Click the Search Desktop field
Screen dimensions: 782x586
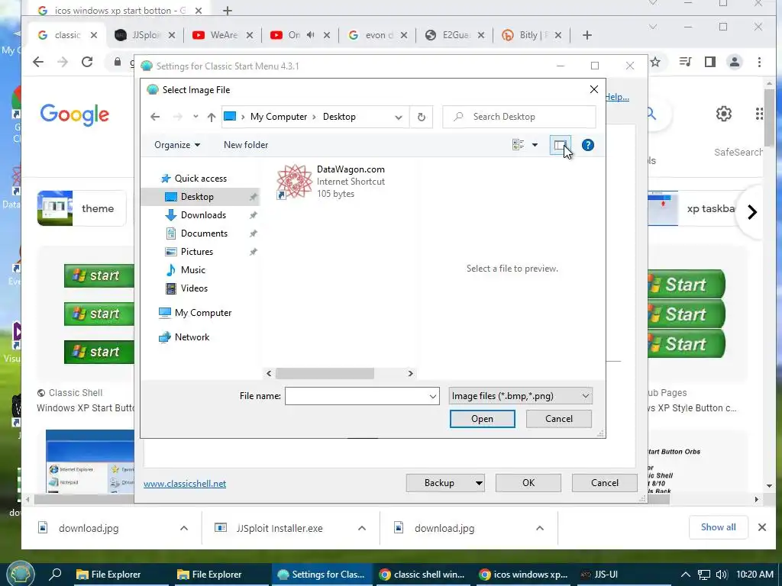tap(519, 117)
